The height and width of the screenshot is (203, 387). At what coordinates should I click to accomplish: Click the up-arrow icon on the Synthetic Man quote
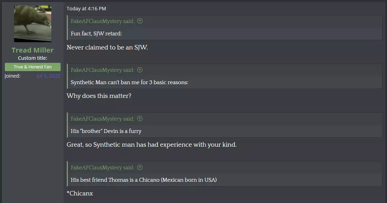click(140, 70)
